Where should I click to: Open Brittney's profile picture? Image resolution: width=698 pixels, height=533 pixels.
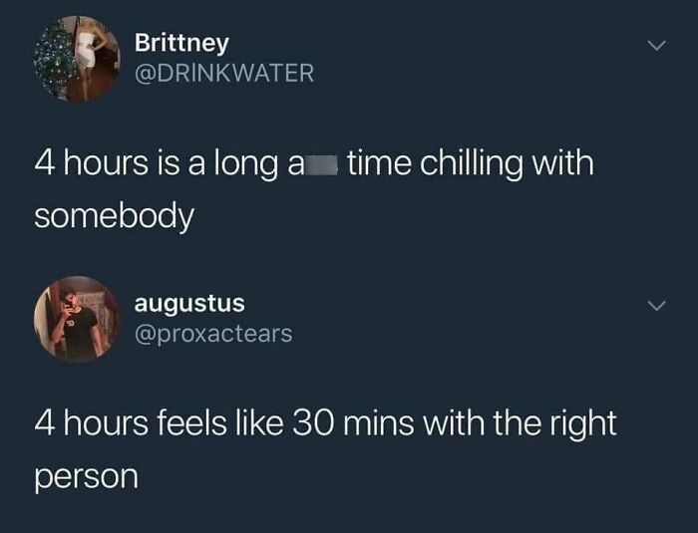[x=78, y=59]
